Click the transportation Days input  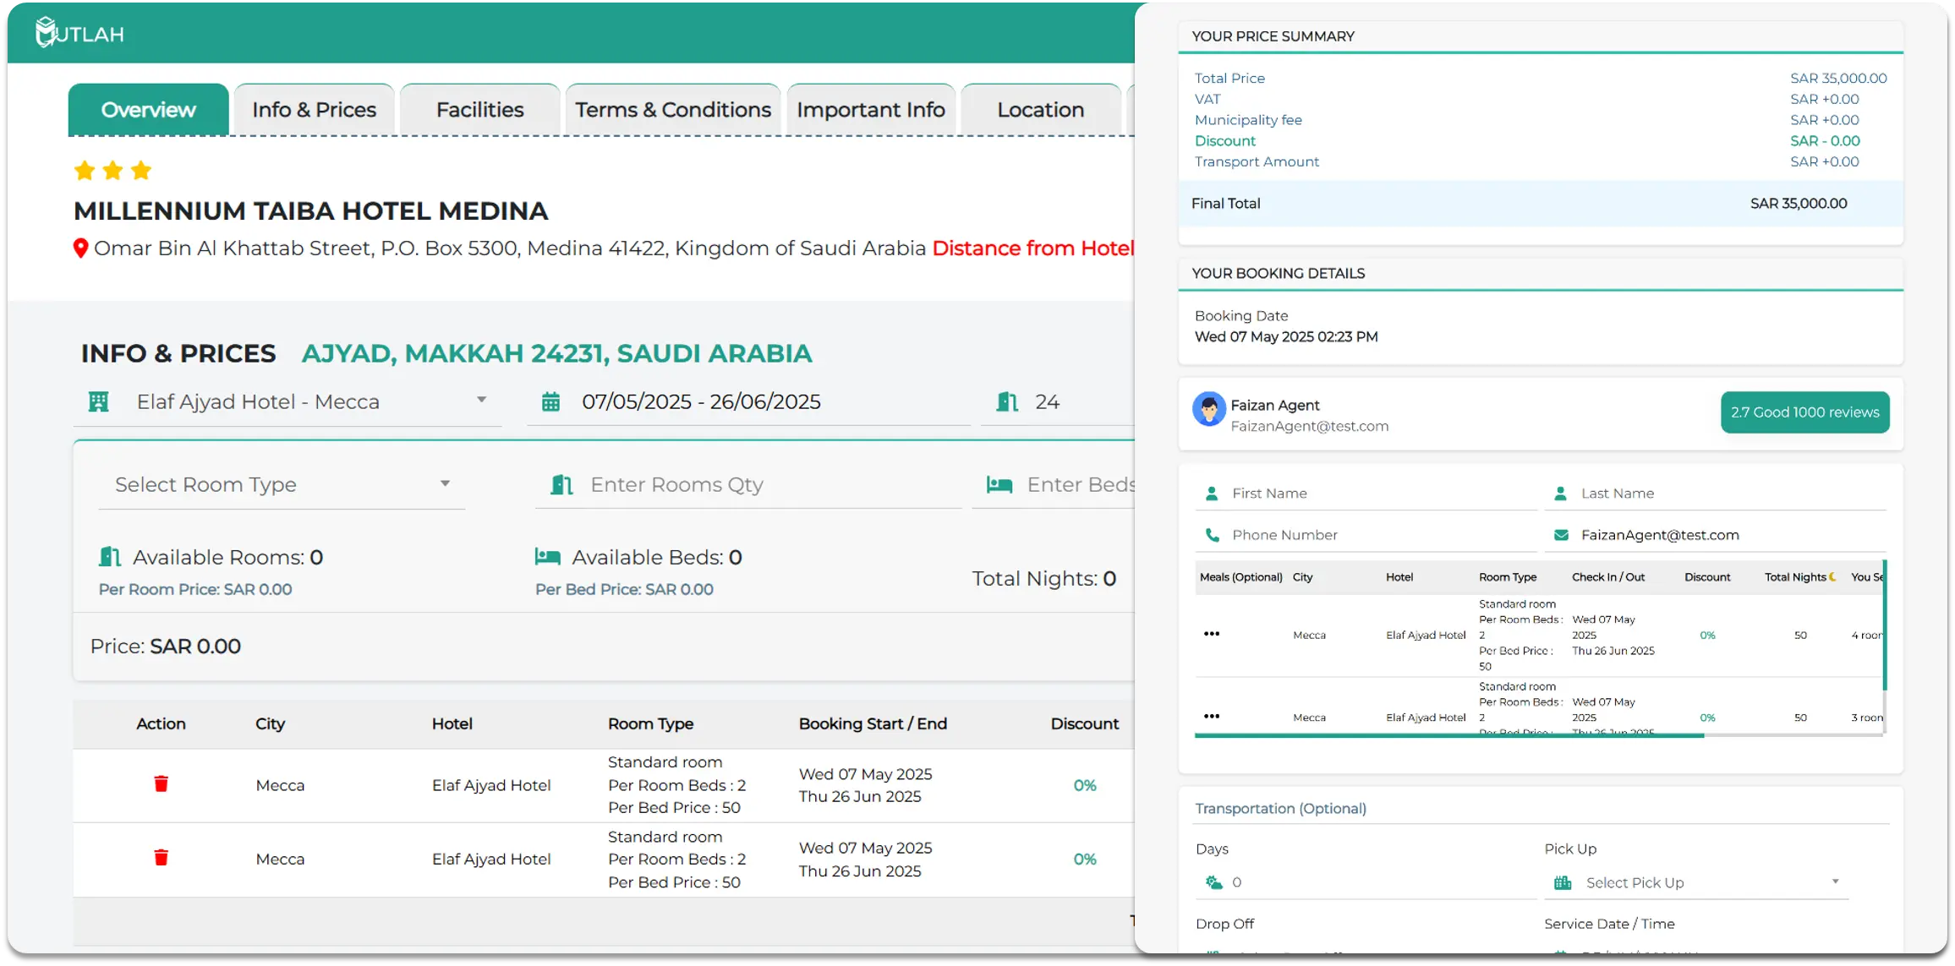[x=1366, y=882]
